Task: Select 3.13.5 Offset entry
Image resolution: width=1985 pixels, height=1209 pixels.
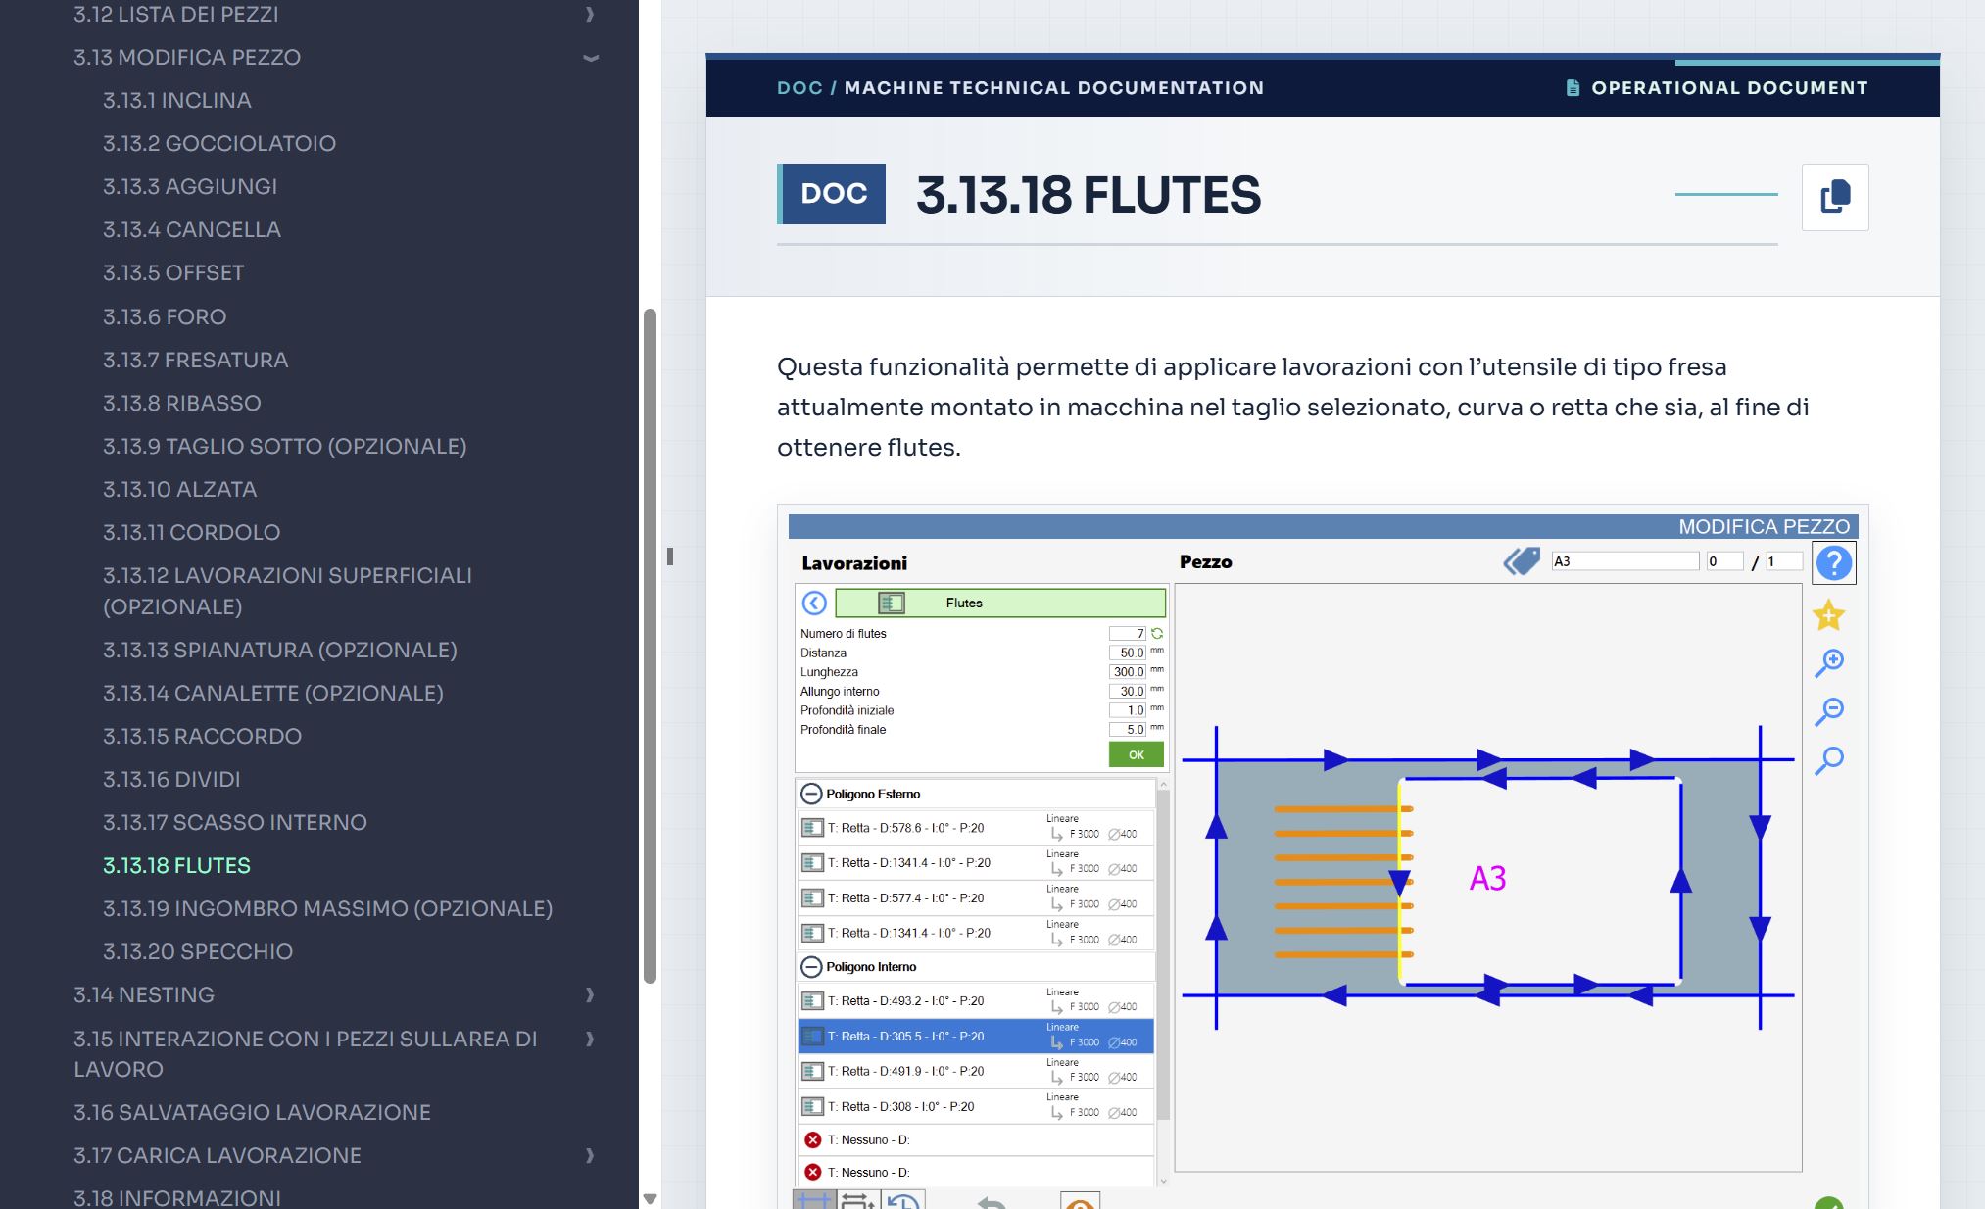Action: coord(173,272)
